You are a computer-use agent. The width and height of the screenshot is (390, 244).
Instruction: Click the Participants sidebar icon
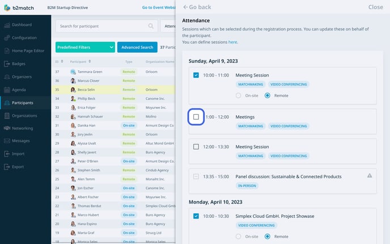point(7,103)
